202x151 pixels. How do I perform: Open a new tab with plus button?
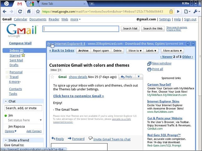point(92,4)
